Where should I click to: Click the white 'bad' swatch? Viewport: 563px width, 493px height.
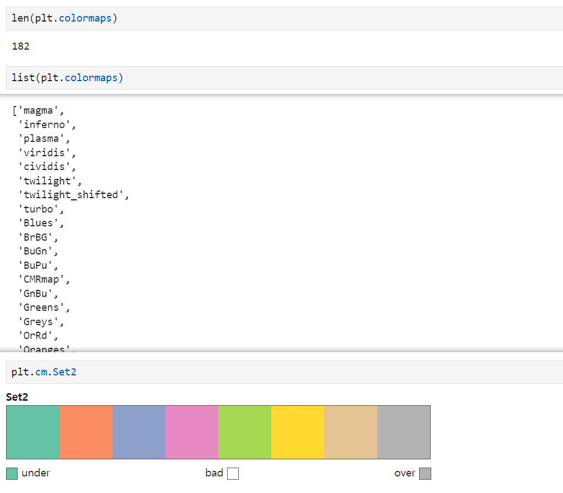point(233,474)
